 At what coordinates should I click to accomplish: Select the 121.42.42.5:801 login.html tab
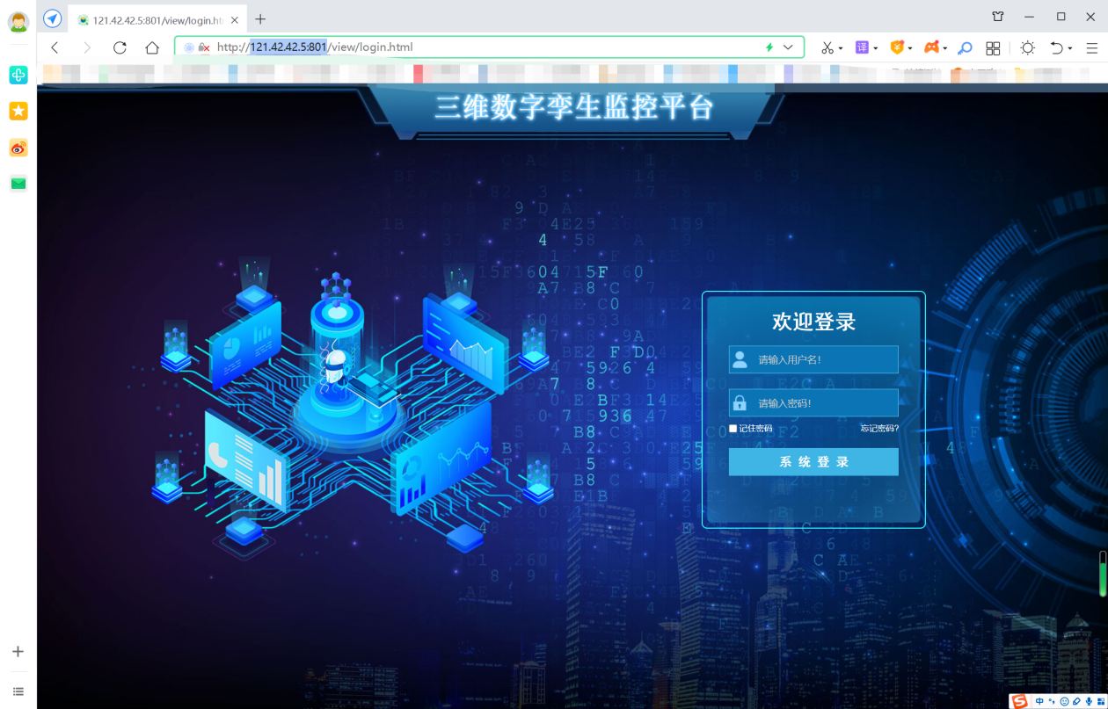[158, 19]
